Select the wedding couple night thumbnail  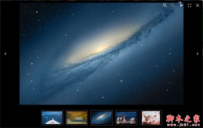click(126, 118)
